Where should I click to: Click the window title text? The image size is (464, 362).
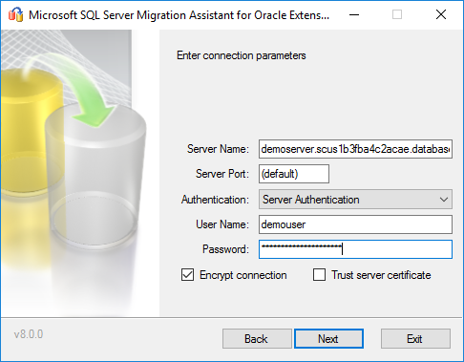click(x=179, y=15)
